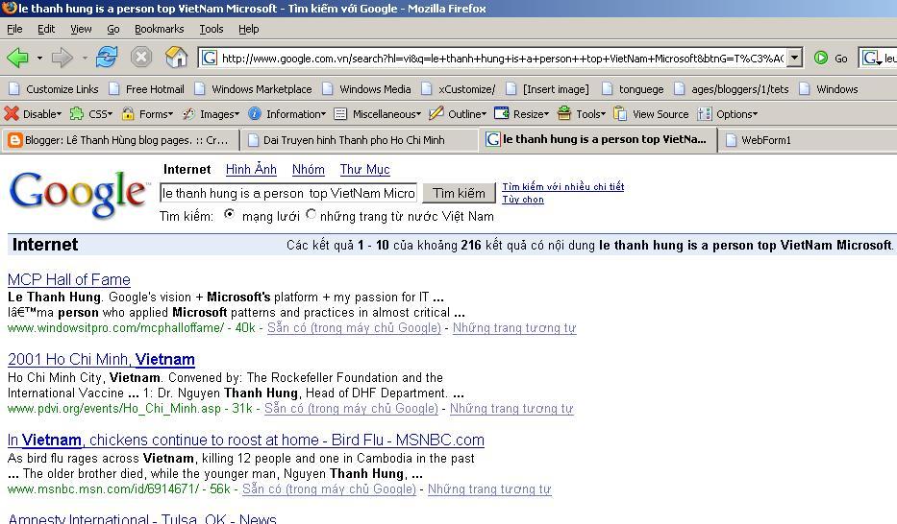897x524 pixels.
Task: Open the 'Tùy chọn' preferences link
Action: pyautogui.click(x=523, y=200)
